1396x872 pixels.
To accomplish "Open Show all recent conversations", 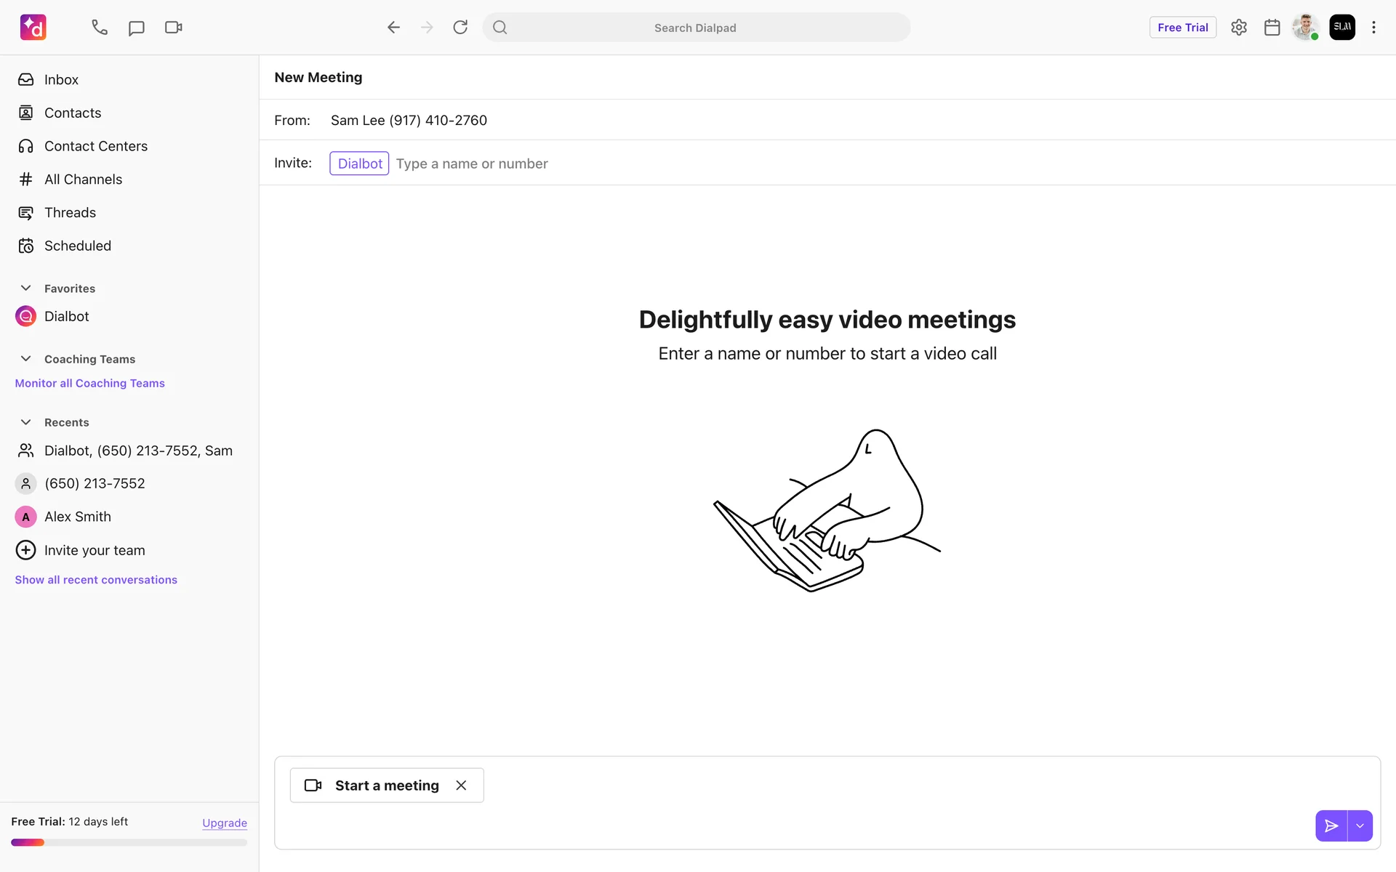I will [96, 579].
